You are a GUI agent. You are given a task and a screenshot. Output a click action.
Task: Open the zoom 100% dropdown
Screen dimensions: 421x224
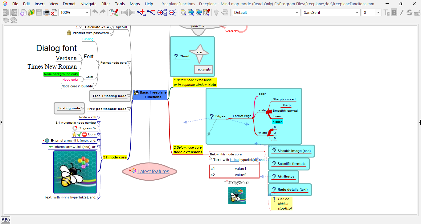point(87,13)
